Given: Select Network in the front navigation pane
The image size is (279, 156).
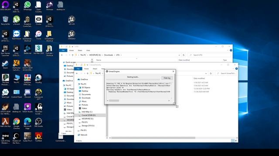Looking at the screenshot, I should 82,135.
